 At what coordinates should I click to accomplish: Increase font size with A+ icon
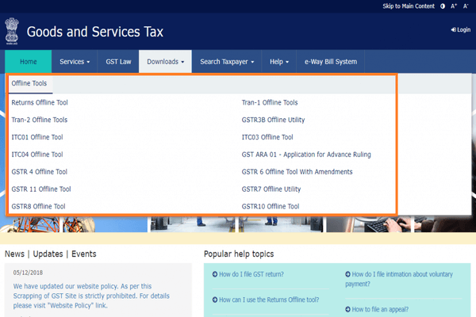(x=454, y=6)
